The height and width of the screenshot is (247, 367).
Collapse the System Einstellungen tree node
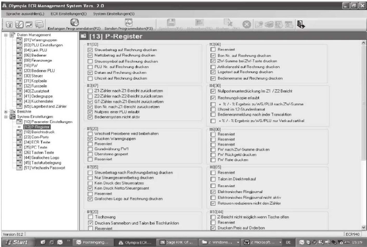pos(6,117)
